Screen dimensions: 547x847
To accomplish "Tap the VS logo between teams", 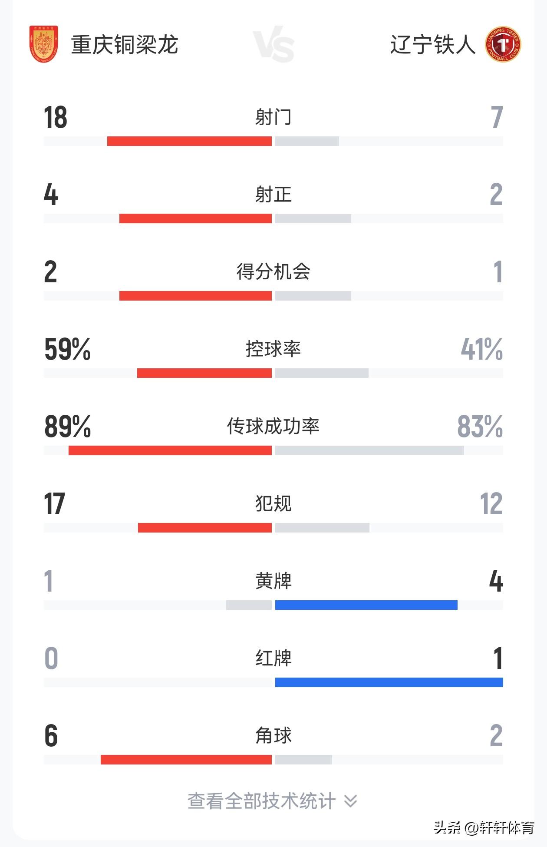I will (273, 44).
